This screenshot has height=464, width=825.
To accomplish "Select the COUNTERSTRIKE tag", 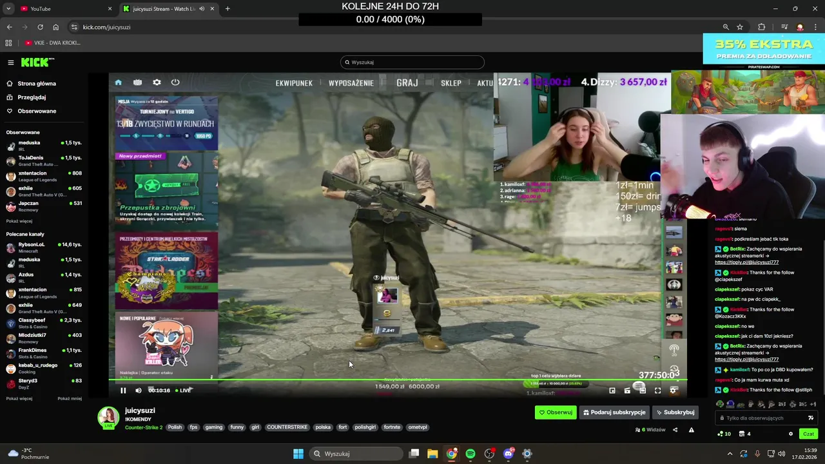I will pos(287,427).
